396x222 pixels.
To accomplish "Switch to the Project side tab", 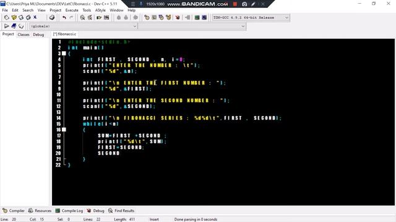I will tap(8, 34).
